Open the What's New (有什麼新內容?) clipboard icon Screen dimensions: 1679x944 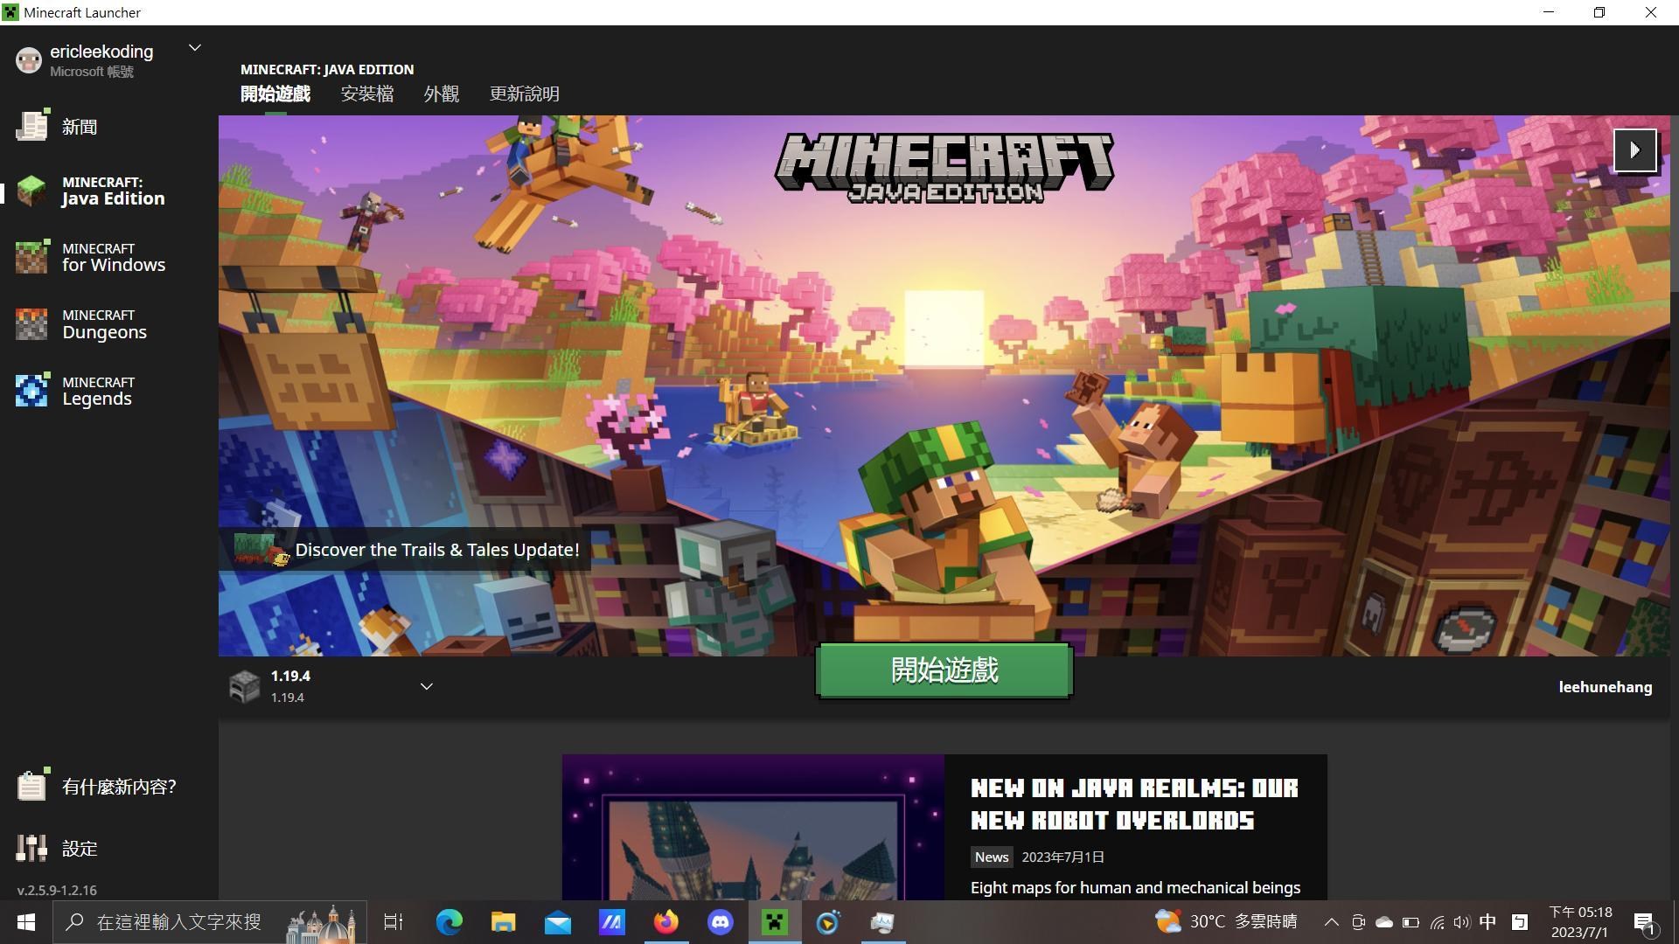(32, 786)
